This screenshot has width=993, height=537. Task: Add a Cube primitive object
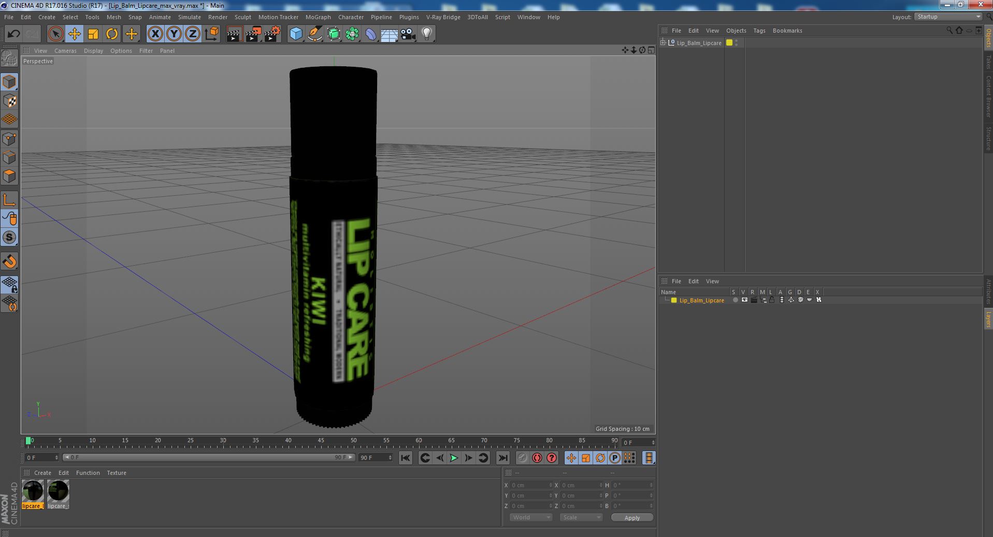click(296, 34)
